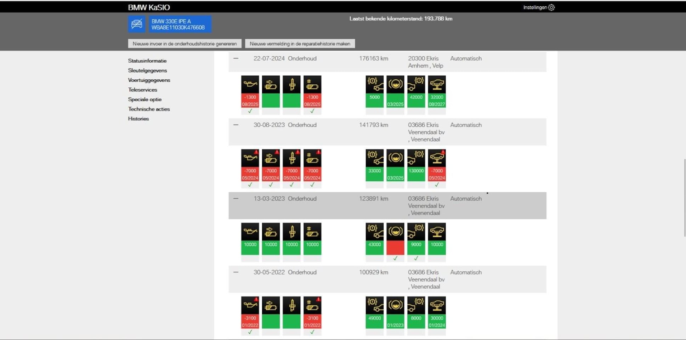Click the checkmark under spark plug, 30-08-2023 entry

click(x=292, y=185)
